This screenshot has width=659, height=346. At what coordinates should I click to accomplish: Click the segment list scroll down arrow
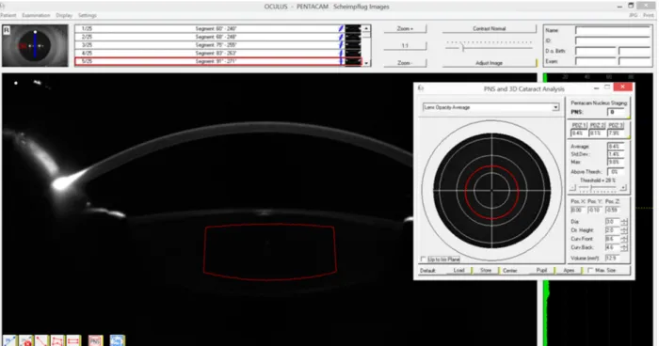(x=366, y=63)
